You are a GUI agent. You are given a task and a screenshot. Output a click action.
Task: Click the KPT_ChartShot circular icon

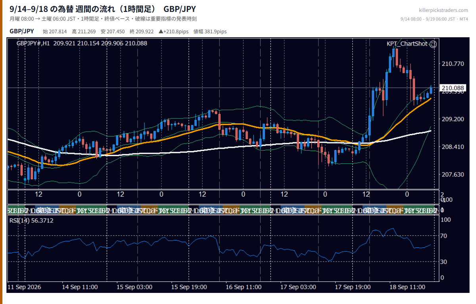pyautogui.click(x=433, y=44)
